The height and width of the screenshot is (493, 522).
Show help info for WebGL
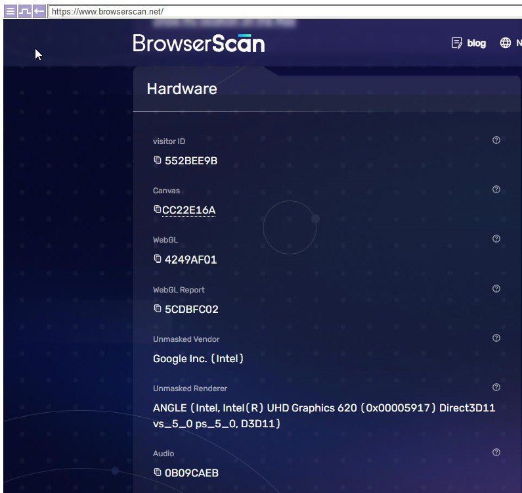496,239
